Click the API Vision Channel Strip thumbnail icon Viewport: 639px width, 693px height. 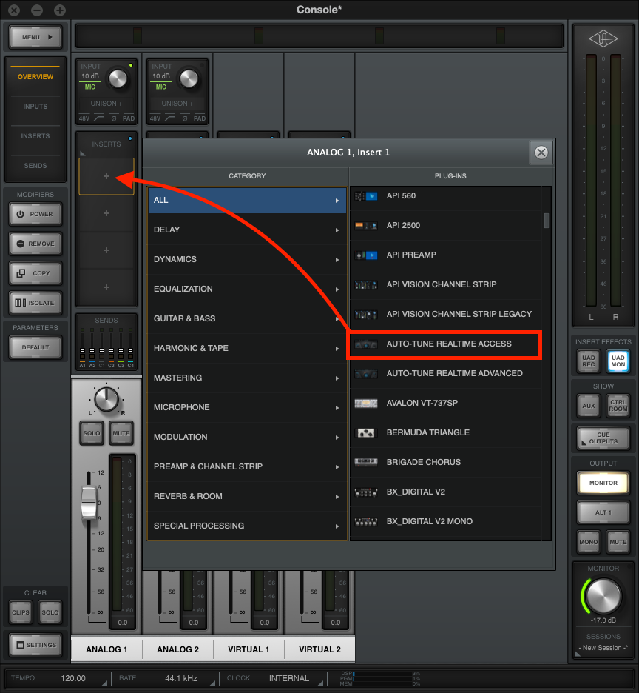(x=366, y=284)
